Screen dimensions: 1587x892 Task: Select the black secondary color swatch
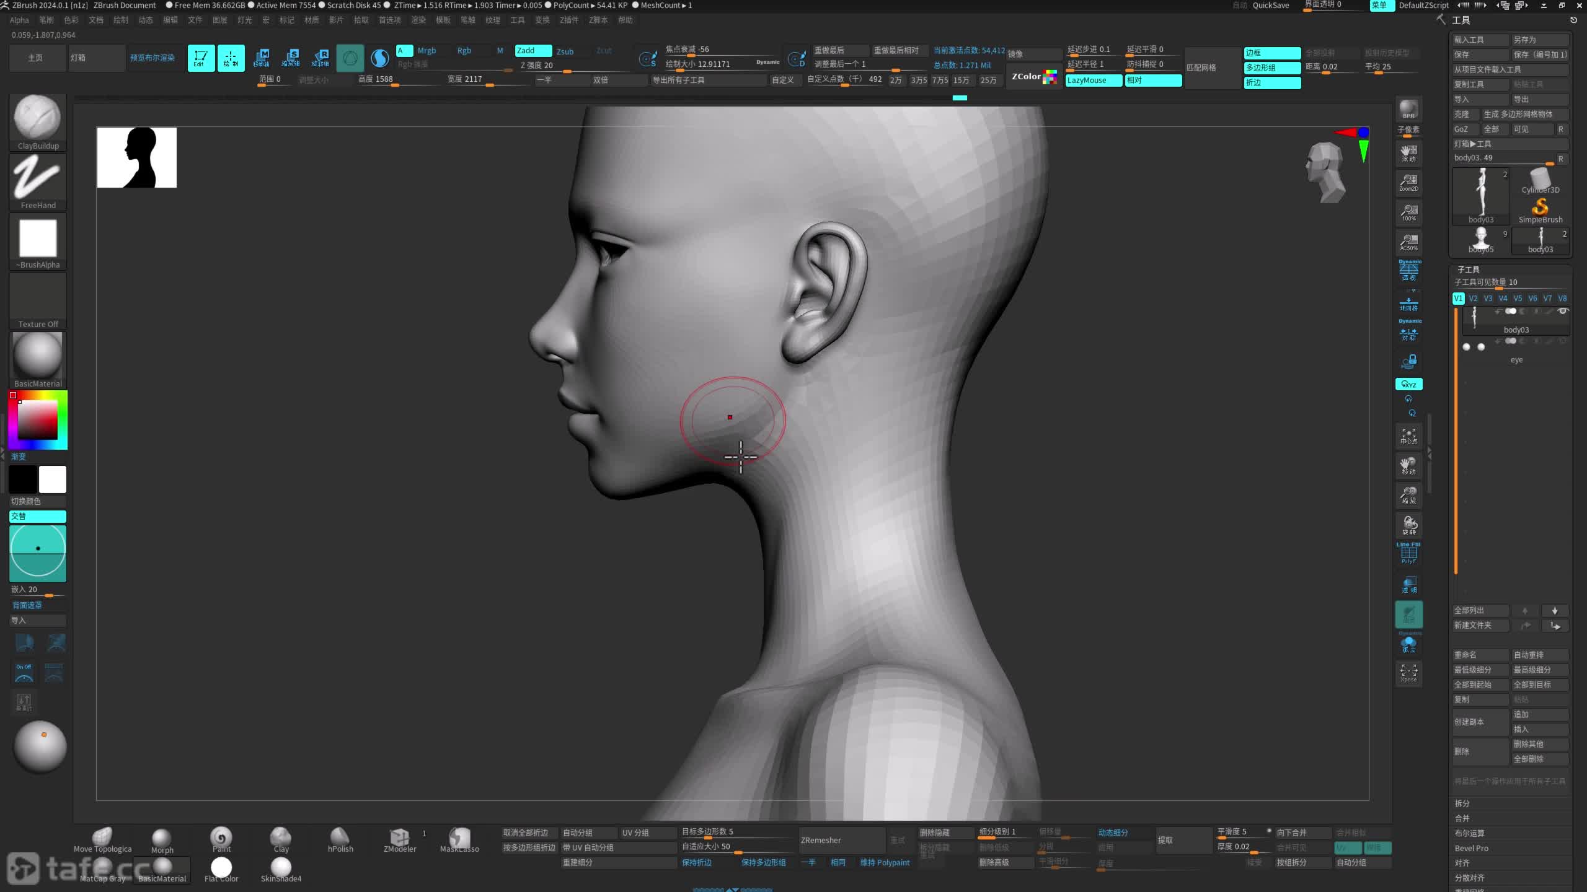23,479
